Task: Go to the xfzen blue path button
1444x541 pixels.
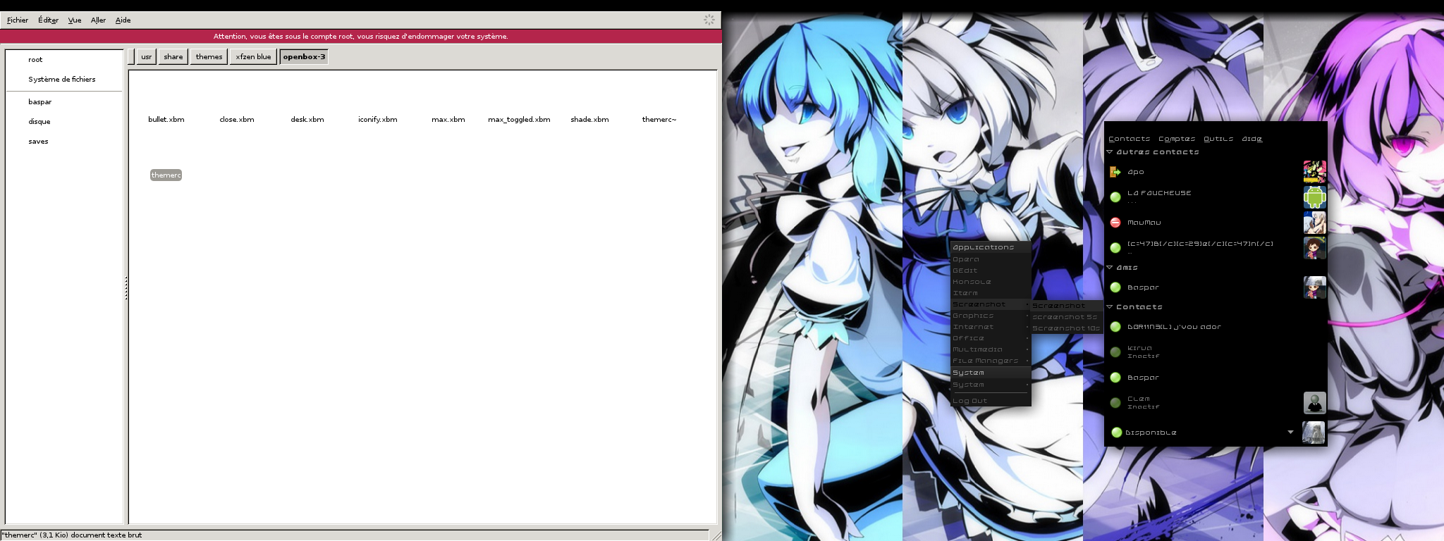Action: coord(253,56)
